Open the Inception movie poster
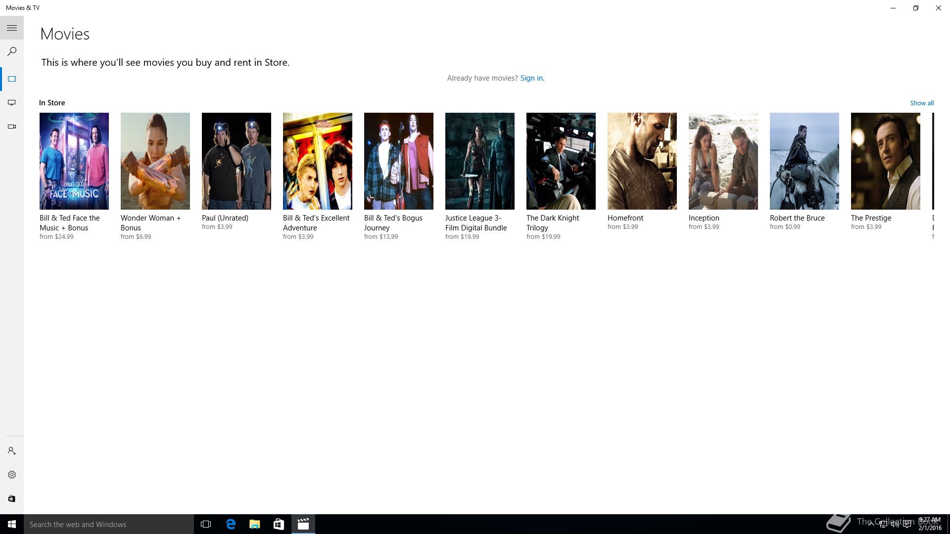The width and height of the screenshot is (950, 534). click(x=723, y=161)
